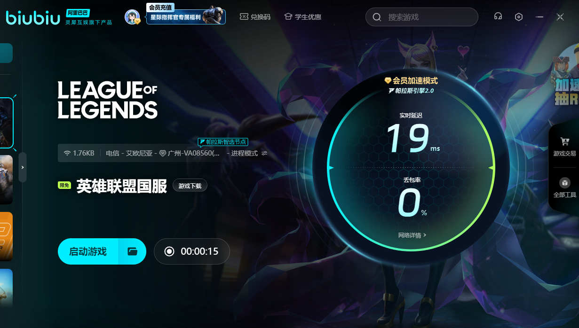Toggle 进程模式 switch icon
Viewport: 579px width, 328px height.
pos(264,153)
